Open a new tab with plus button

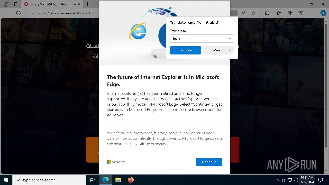[x=88, y=4]
